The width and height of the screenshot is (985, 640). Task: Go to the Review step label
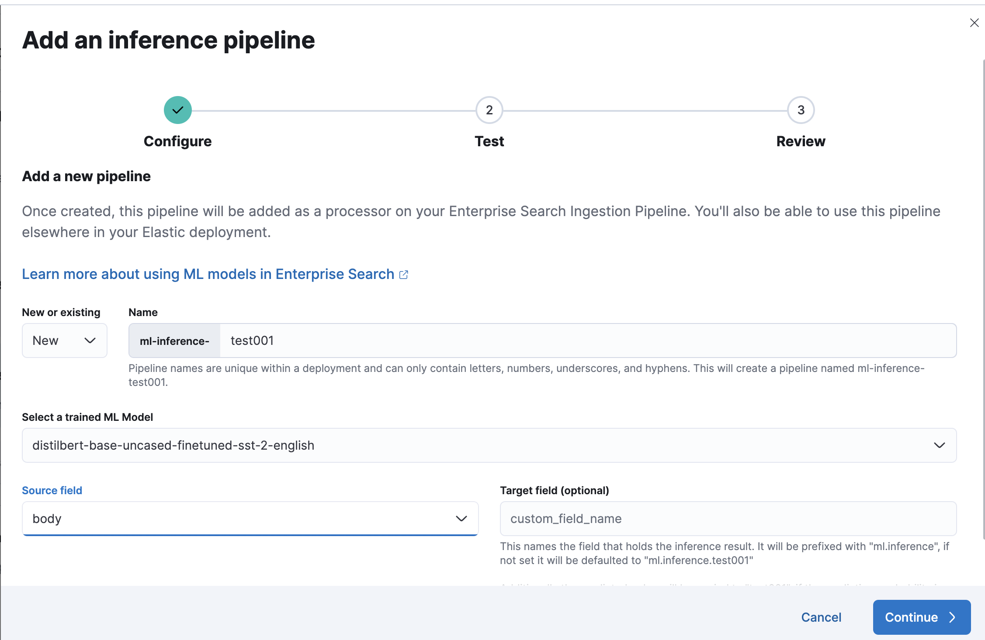point(801,141)
